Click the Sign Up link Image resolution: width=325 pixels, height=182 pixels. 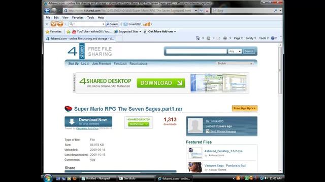click(73, 63)
